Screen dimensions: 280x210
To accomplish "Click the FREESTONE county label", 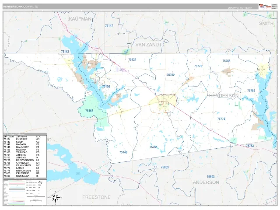I will coord(96,197).
